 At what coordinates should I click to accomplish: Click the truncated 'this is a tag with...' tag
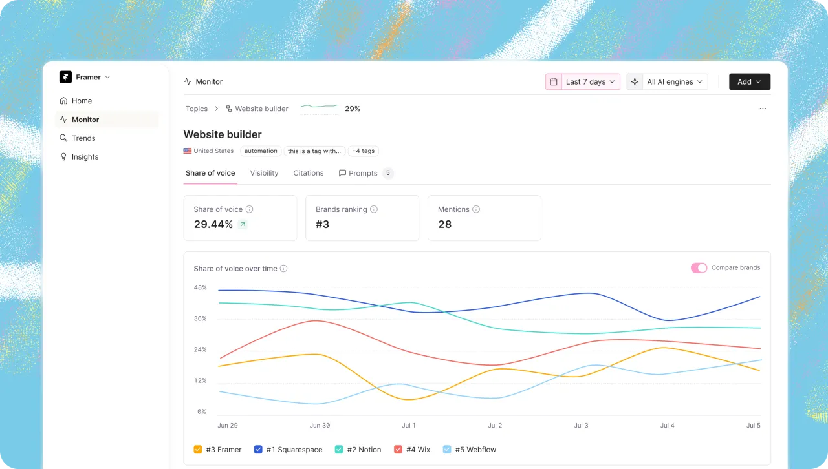(x=314, y=151)
